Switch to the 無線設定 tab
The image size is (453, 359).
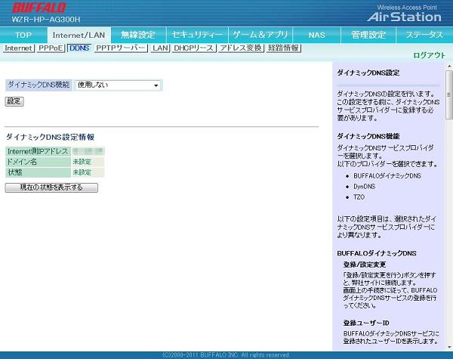pos(137,35)
